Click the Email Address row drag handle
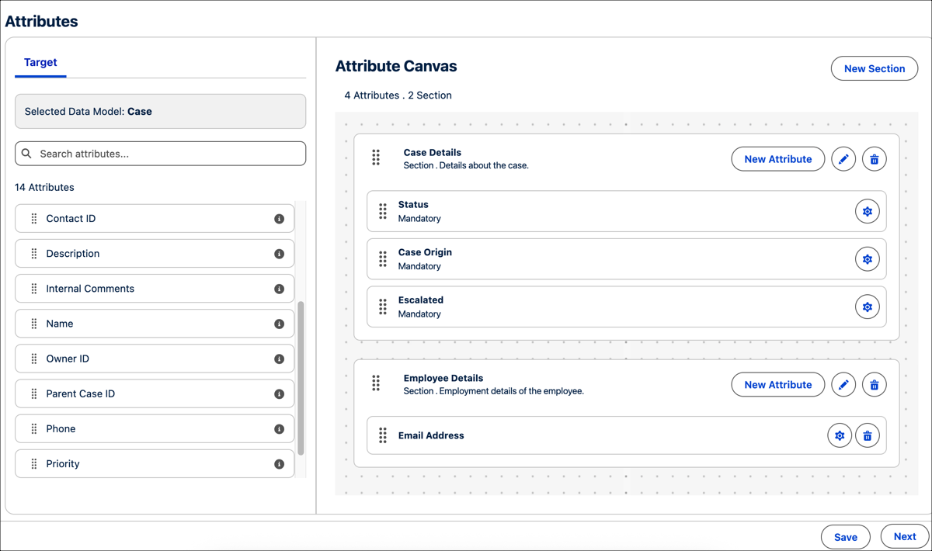Viewport: 932px width, 551px height. (383, 435)
